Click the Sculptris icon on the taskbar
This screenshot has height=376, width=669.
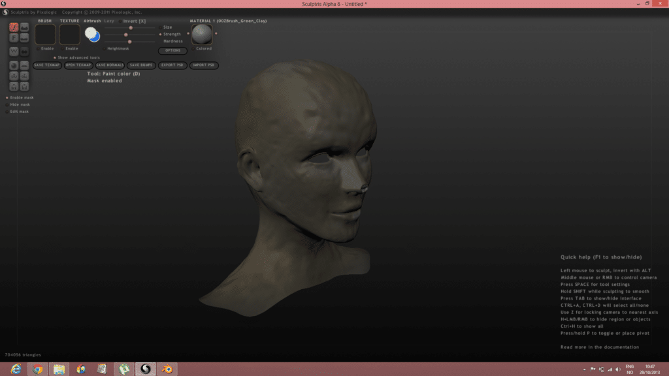pos(145,369)
